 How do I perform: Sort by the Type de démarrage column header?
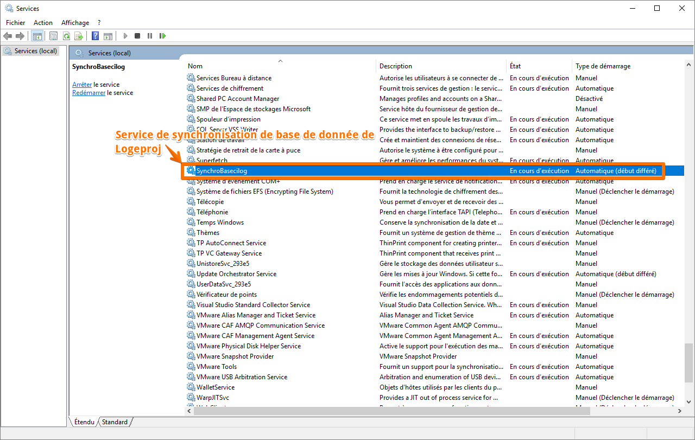pos(603,66)
